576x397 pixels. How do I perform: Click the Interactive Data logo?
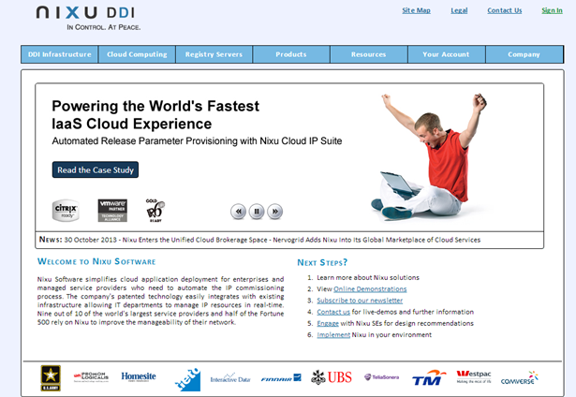coord(230,378)
